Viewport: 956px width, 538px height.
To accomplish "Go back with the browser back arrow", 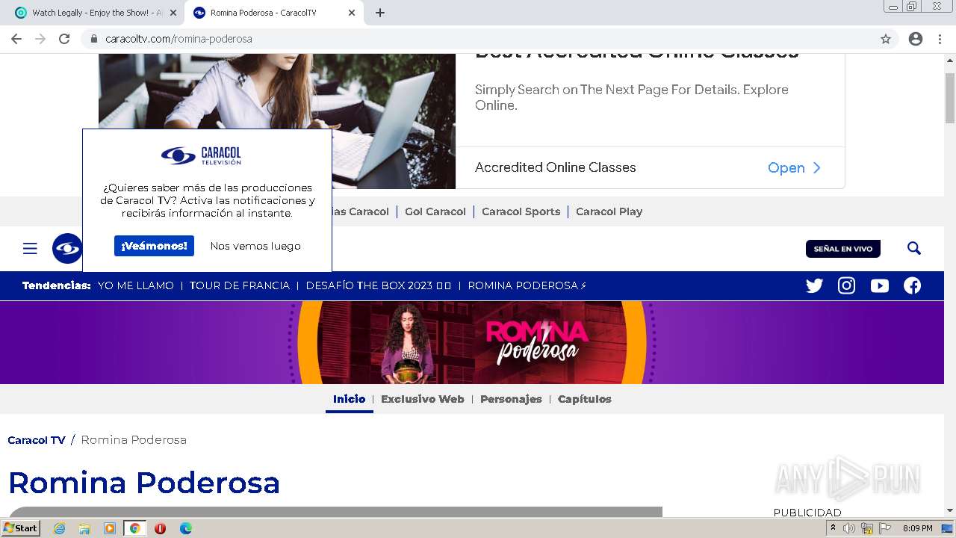I will coord(16,39).
